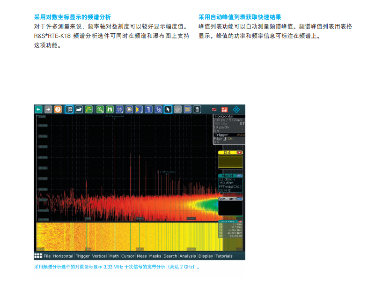Click the cursor measurement waveform icon

click(119, 110)
